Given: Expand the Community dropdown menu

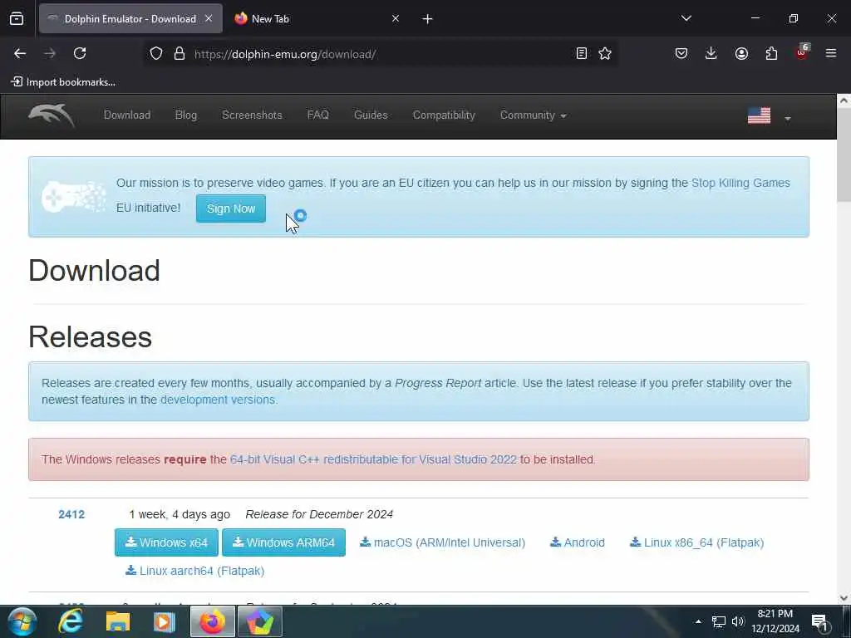Looking at the screenshot, I should pos(533,115).
